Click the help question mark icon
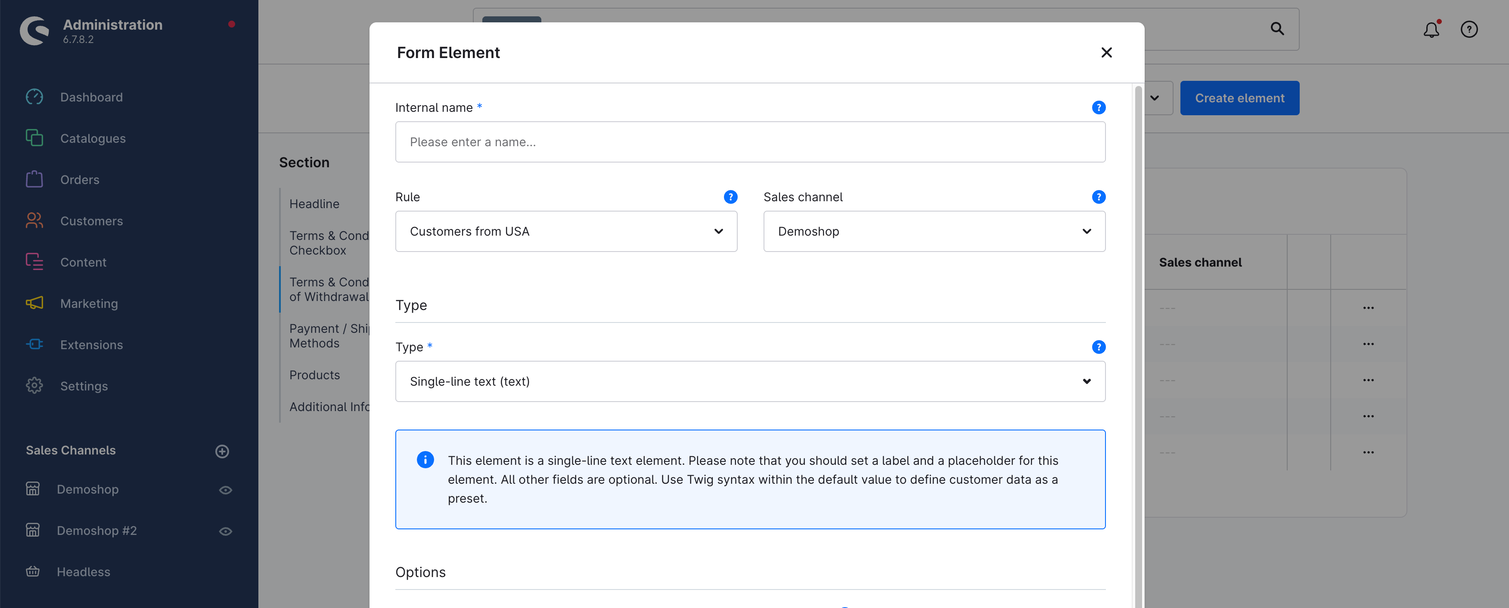 click(1470, 29)
